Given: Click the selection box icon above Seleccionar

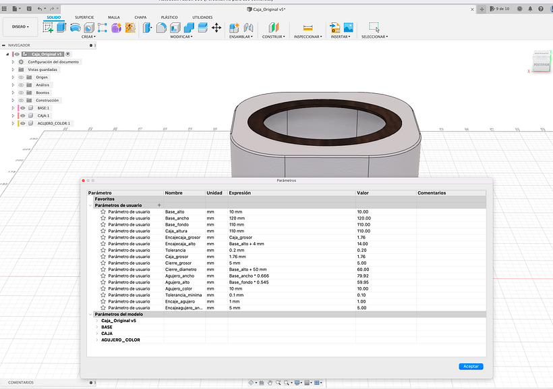Looking at the screenshot, I should click(374, 28).
